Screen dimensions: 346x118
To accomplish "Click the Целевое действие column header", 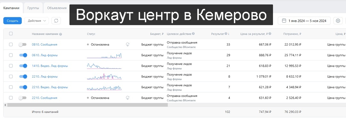I will click(179, 34).
